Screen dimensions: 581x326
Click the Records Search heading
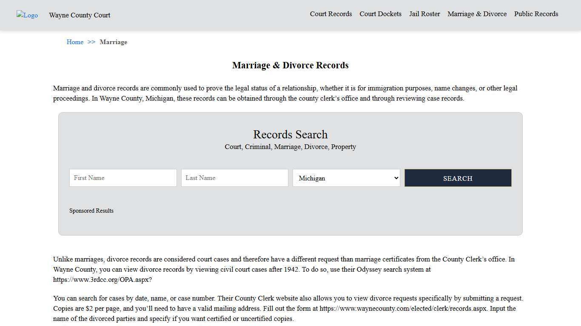pyautogui.click(x=290, y=135)
